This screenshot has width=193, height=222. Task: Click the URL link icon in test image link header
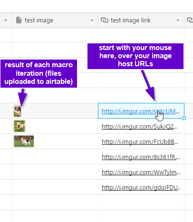pos(105,20)
